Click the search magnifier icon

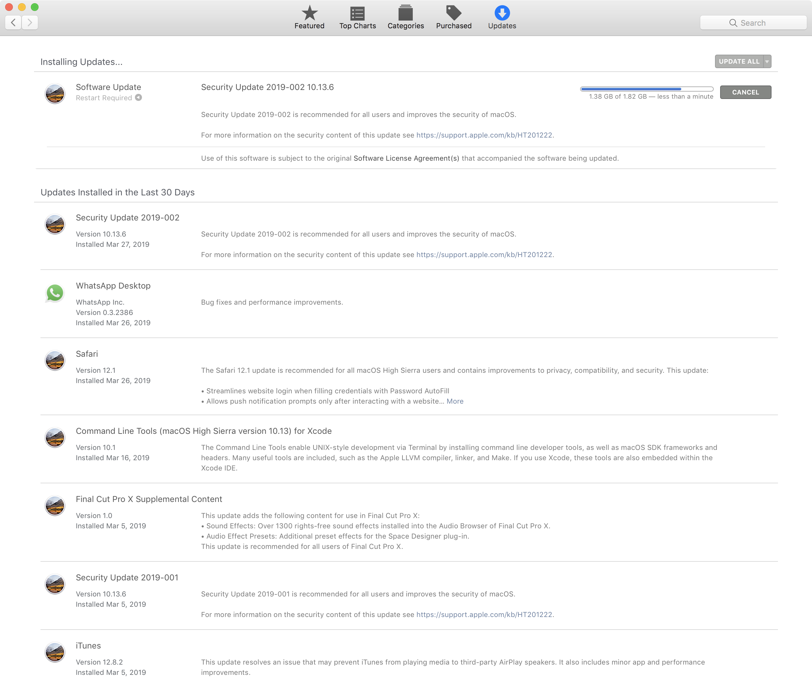coord(733,23)
